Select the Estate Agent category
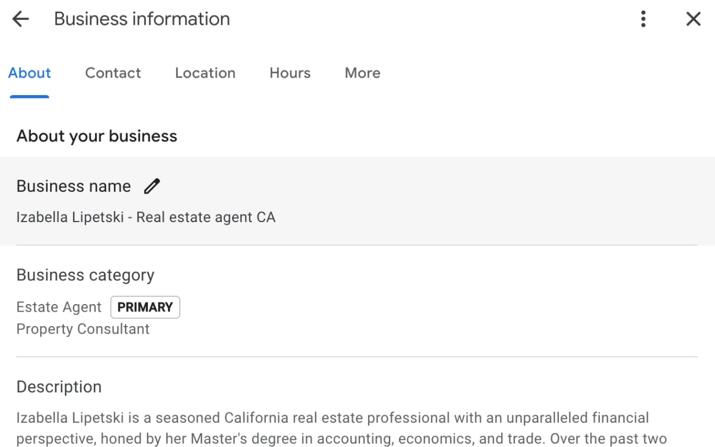Viewport: 715px width, 447px height. (59, 307)
